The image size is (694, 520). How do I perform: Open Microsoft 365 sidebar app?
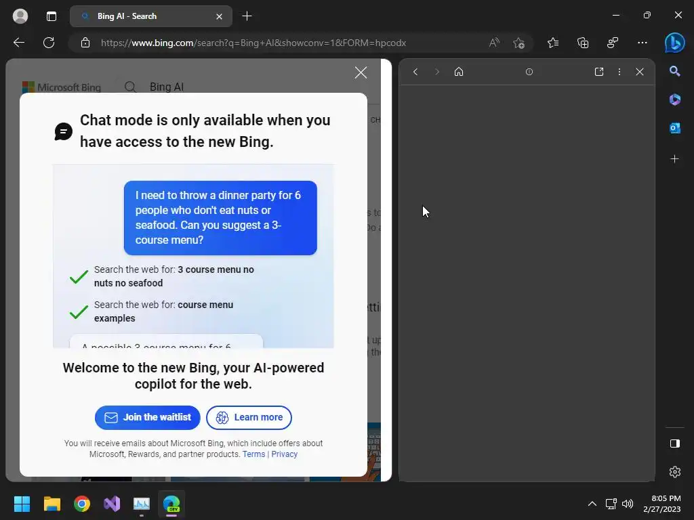[674, 100]
